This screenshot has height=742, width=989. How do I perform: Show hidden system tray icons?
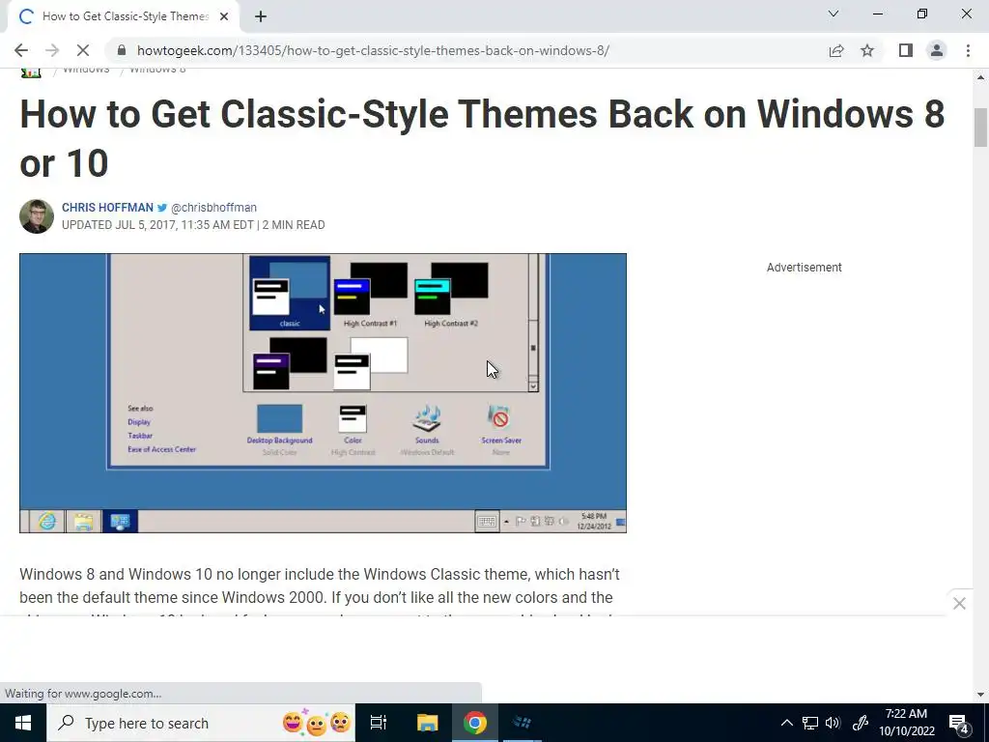786,723
